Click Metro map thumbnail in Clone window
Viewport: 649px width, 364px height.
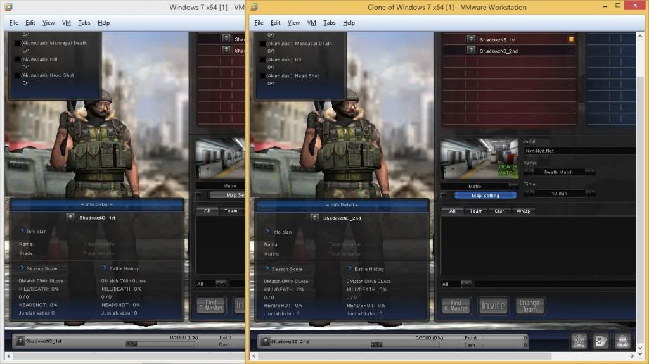coord(479,160)
